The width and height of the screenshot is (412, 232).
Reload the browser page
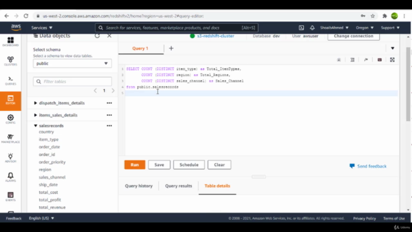tap(26, 16)
